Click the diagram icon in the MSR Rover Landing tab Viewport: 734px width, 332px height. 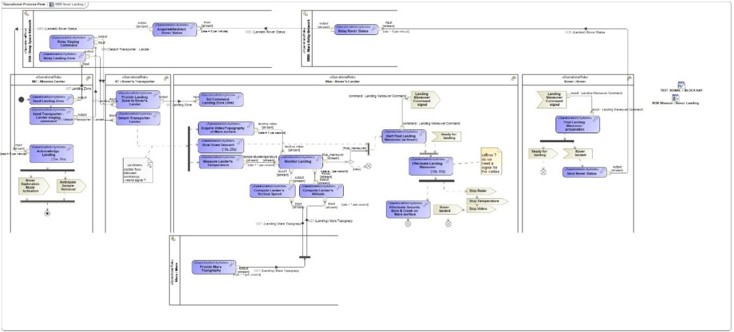tap(51, 4)
